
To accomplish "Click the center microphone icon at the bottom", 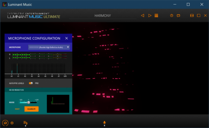I will pyautogui.click(x=104, y=122).
